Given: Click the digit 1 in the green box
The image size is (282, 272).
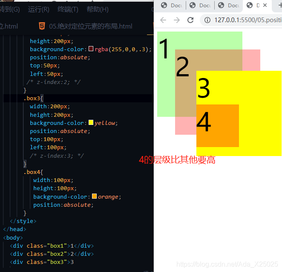Looking at the screenshot, I should point(164,49).
